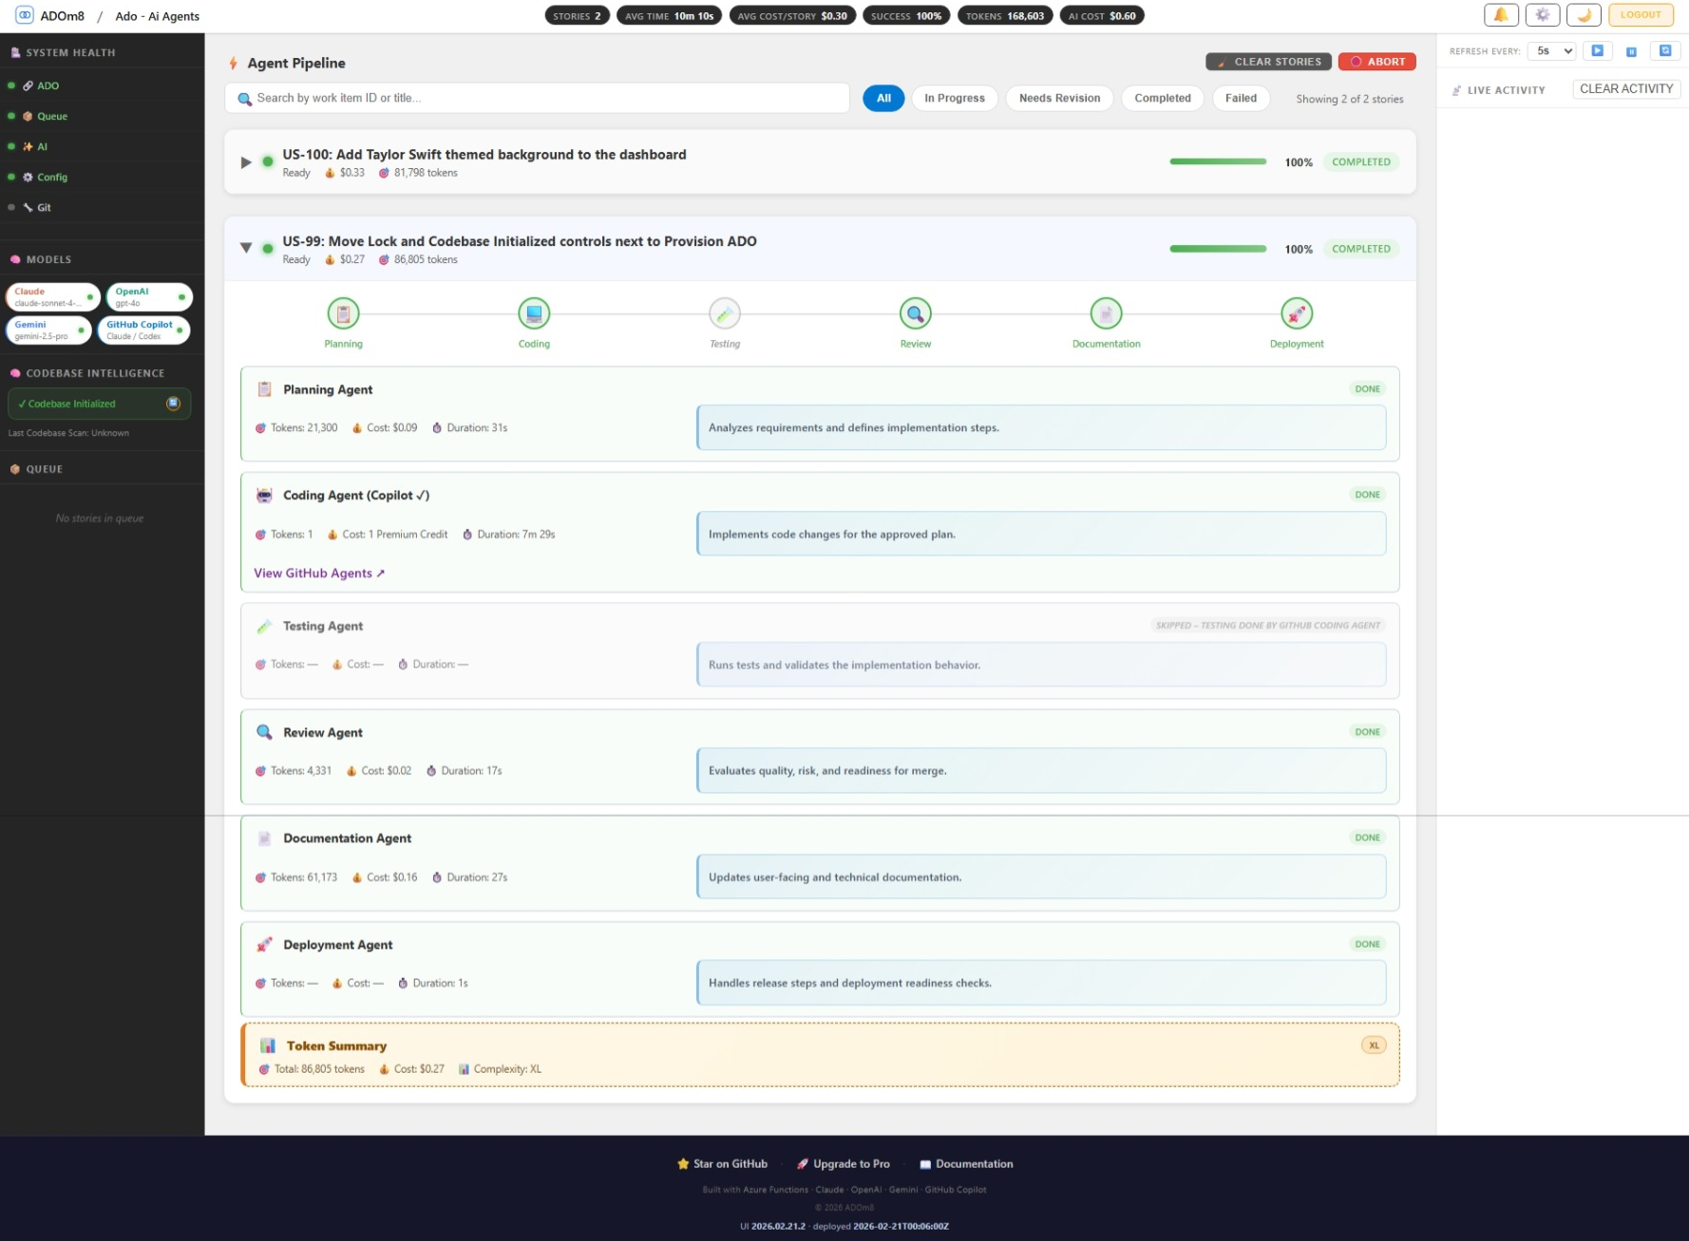Viewport: 1689px width, 1241px height.
Task: Click the work item search field
Action: (536, 97)
